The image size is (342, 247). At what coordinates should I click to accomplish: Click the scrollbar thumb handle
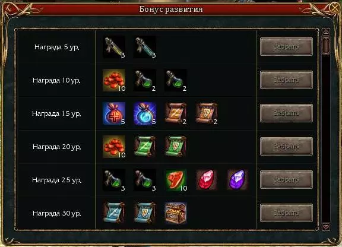(x=326, y=46)
